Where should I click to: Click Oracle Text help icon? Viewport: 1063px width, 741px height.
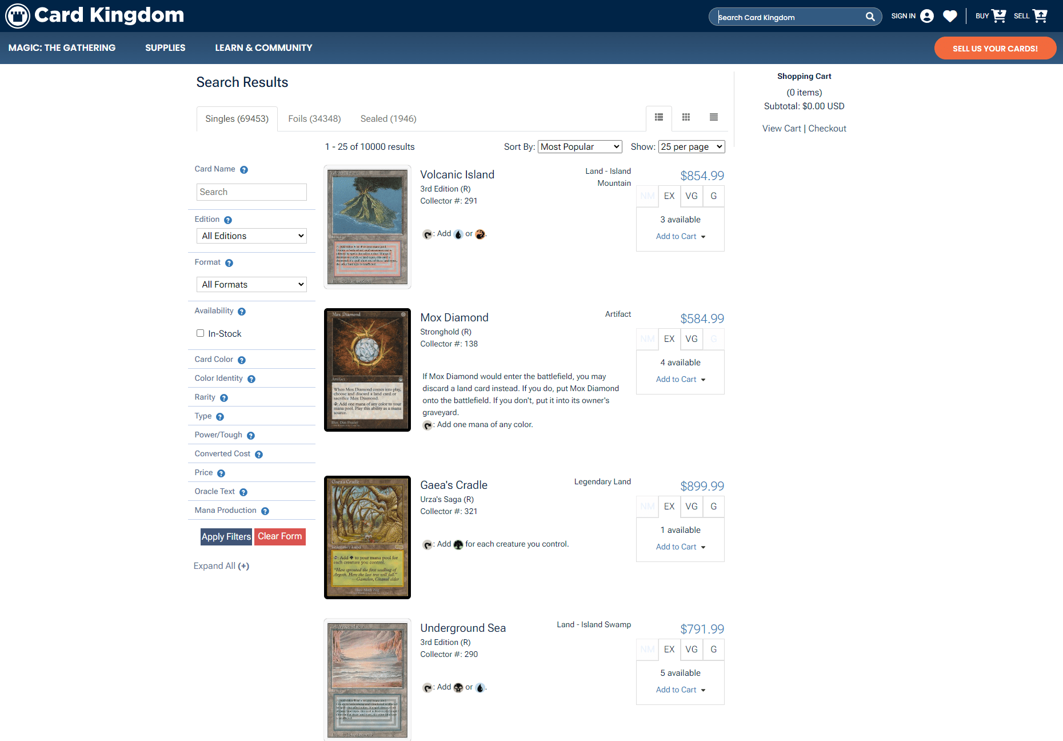tap(243, 492)
